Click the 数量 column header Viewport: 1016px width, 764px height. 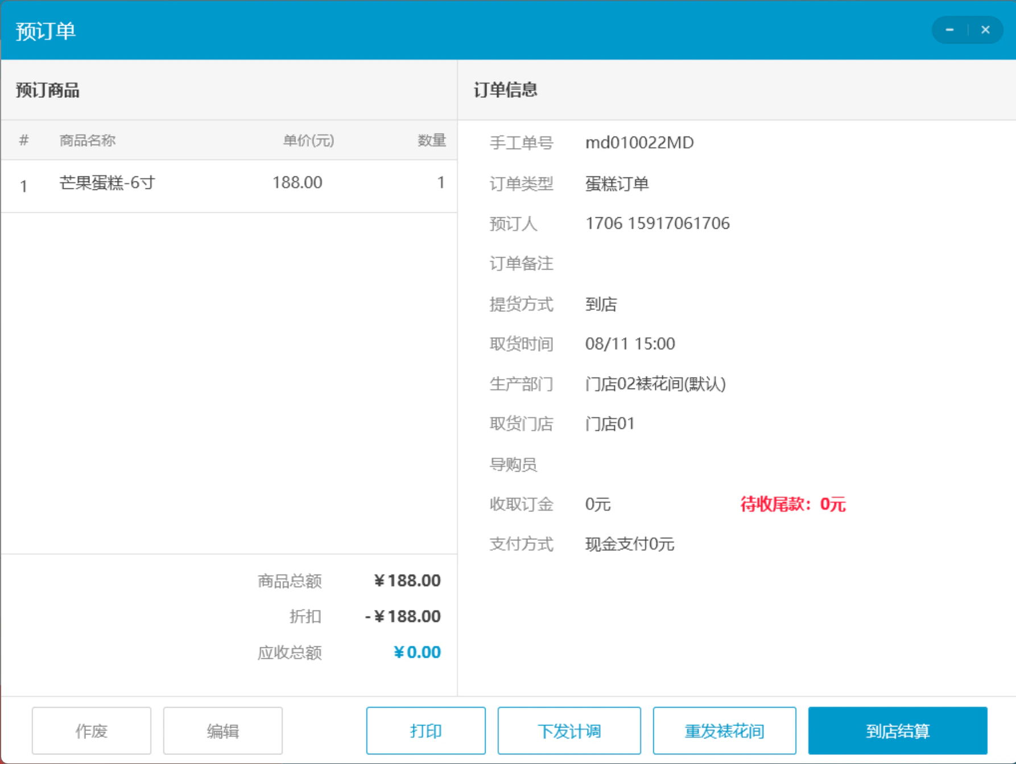click(432, 141)
